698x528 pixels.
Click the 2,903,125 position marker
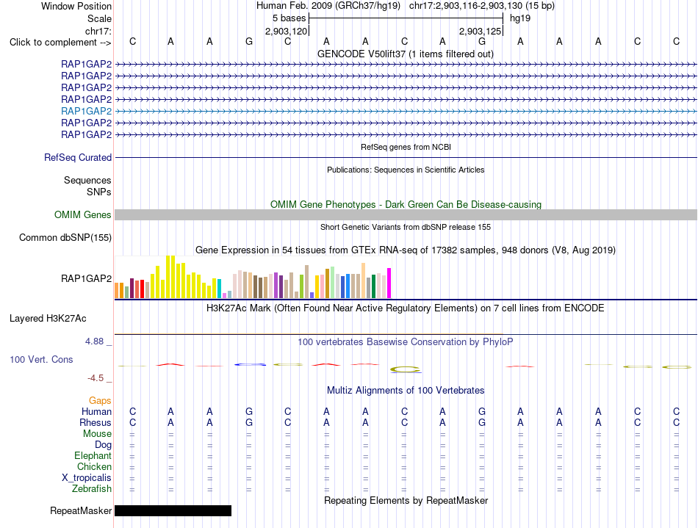(481, 31)
